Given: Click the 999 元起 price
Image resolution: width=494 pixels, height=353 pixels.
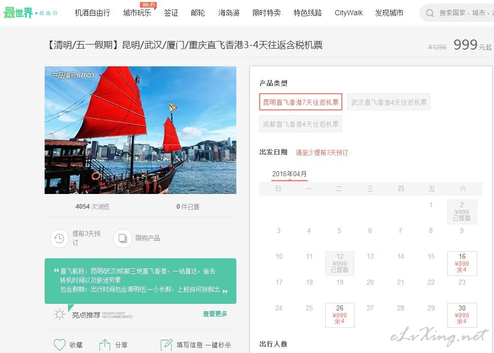Looking at the screenshot, I should [x=473, y=45].
